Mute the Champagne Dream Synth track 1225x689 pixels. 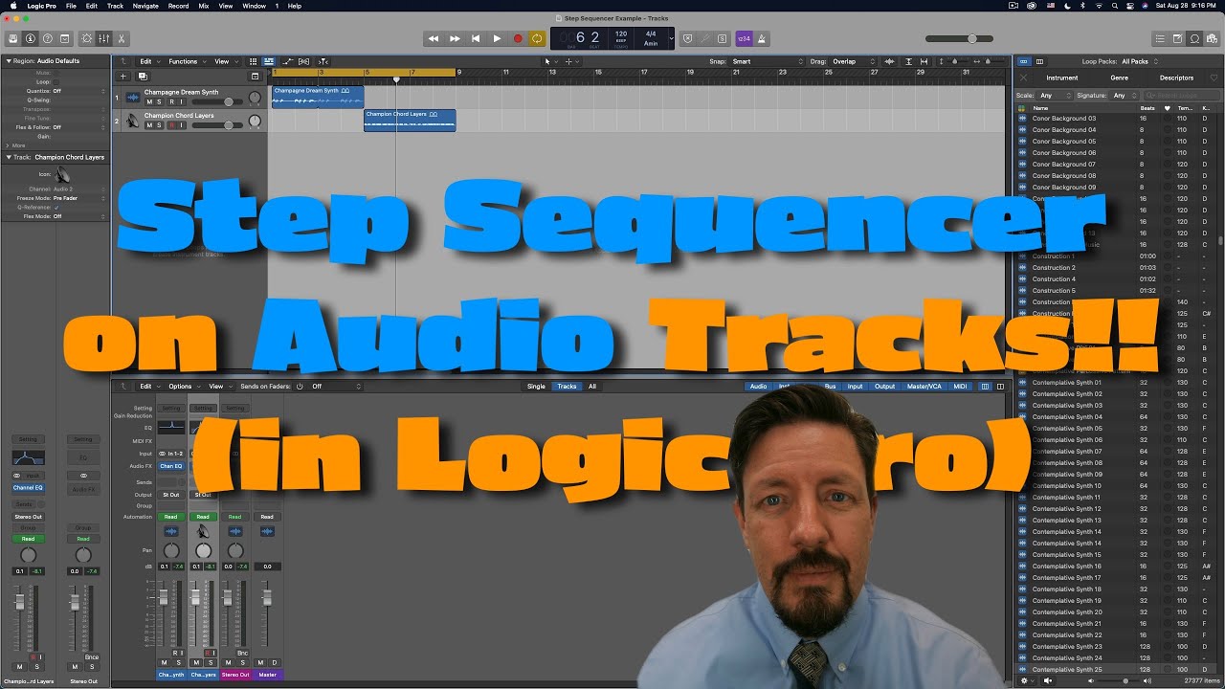click(x=148, y=101)
